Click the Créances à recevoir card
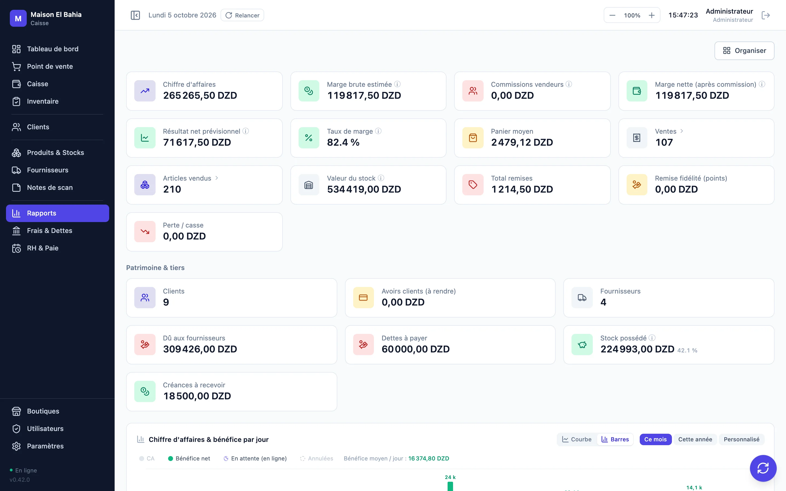Viewport: 786px width, 491px height. tap(232, 392)
